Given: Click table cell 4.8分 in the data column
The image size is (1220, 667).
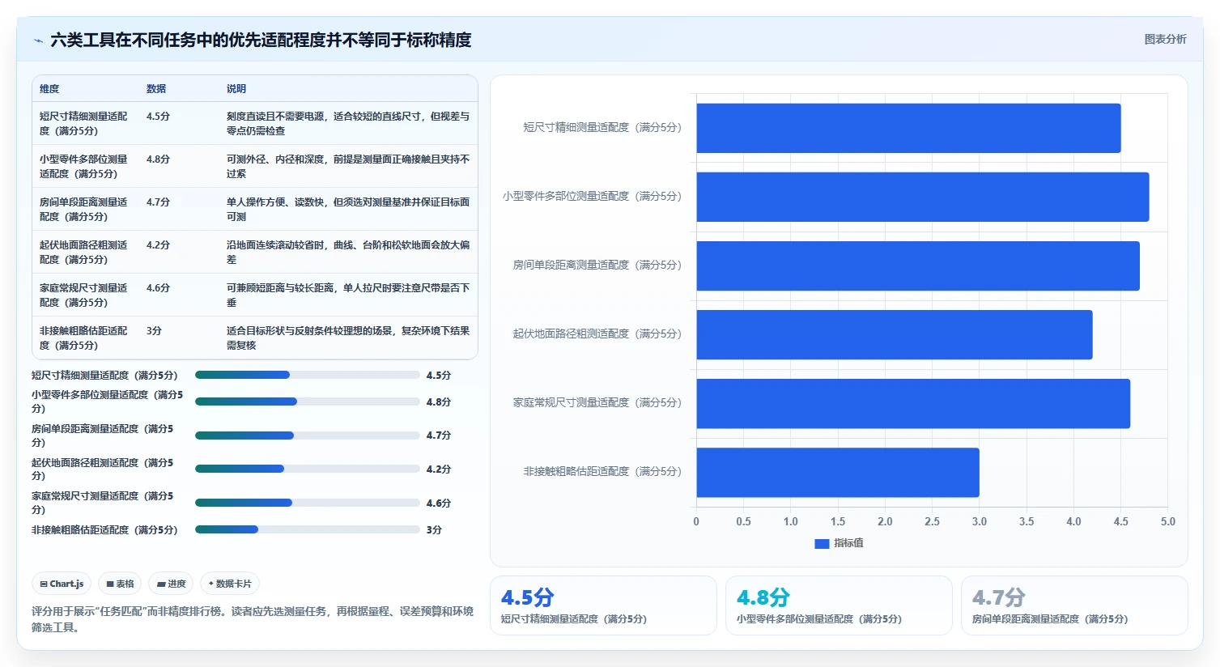Looking at the screenshot, I should (159, 159).
